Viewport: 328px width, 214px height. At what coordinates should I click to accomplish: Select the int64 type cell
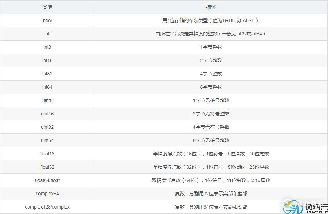click(x=47, y=87)
